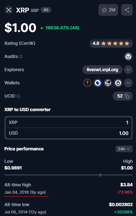The image size is (136, 216).
Task: Click the low-high price range bar
Action: tap(69, 175)
